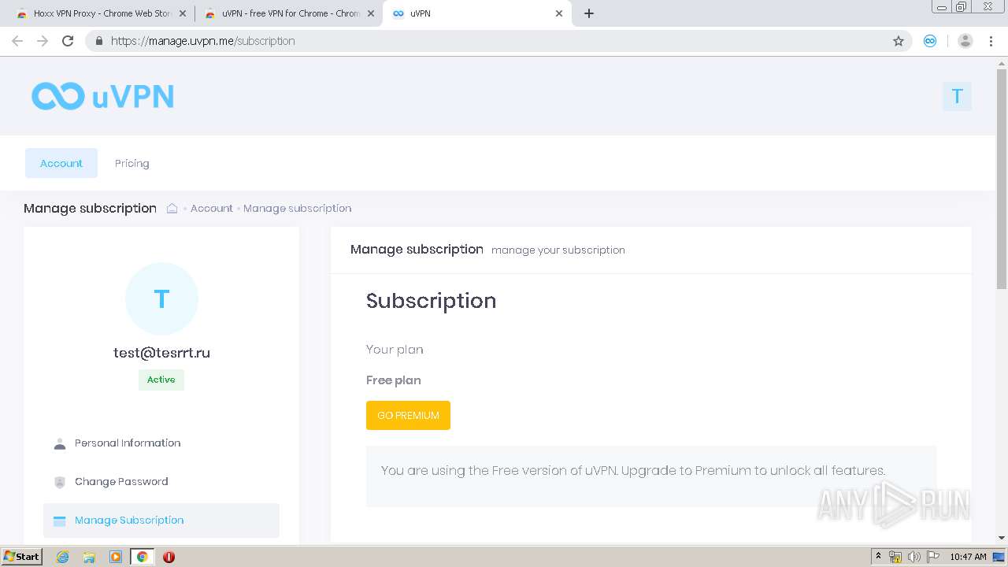Image resolution: width=1008 pixels, height=567 pixels.
Task: Go back with browser back arrow
Action: pos(17,41)
